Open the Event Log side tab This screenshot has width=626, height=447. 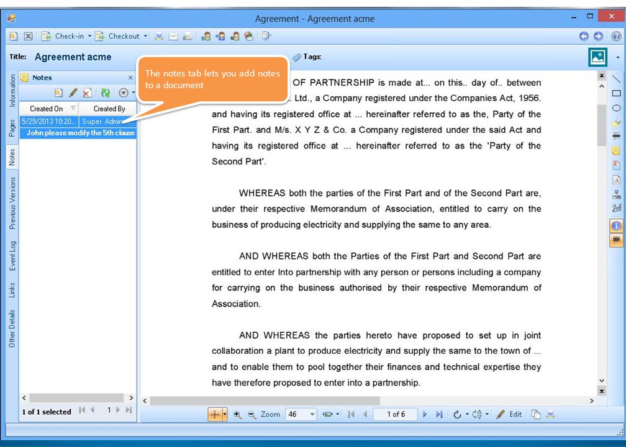click(x=12, y=255)
